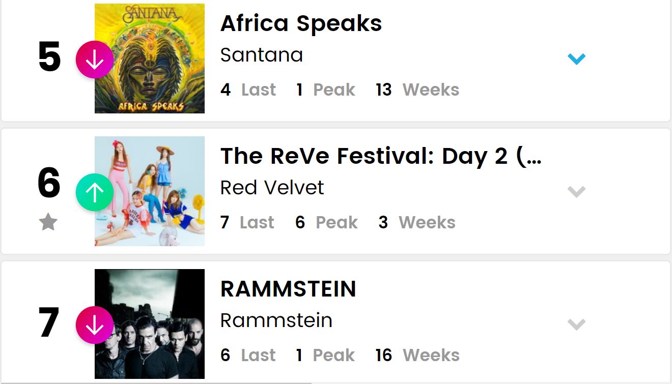Screen dimensions: 672x384
Task: Open the Rammstein album cover image
Action: 150,324
